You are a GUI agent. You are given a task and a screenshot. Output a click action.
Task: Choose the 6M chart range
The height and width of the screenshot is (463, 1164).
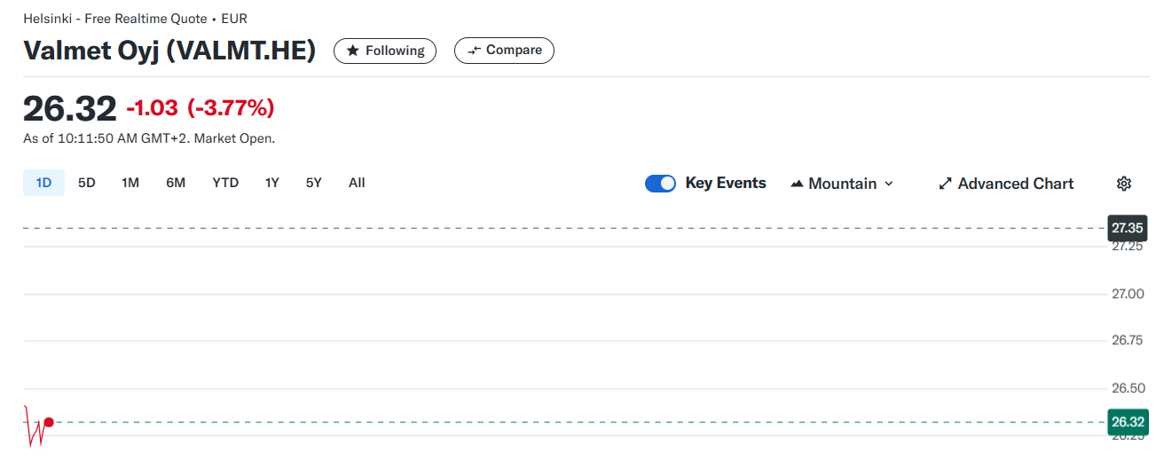point(176,183)
